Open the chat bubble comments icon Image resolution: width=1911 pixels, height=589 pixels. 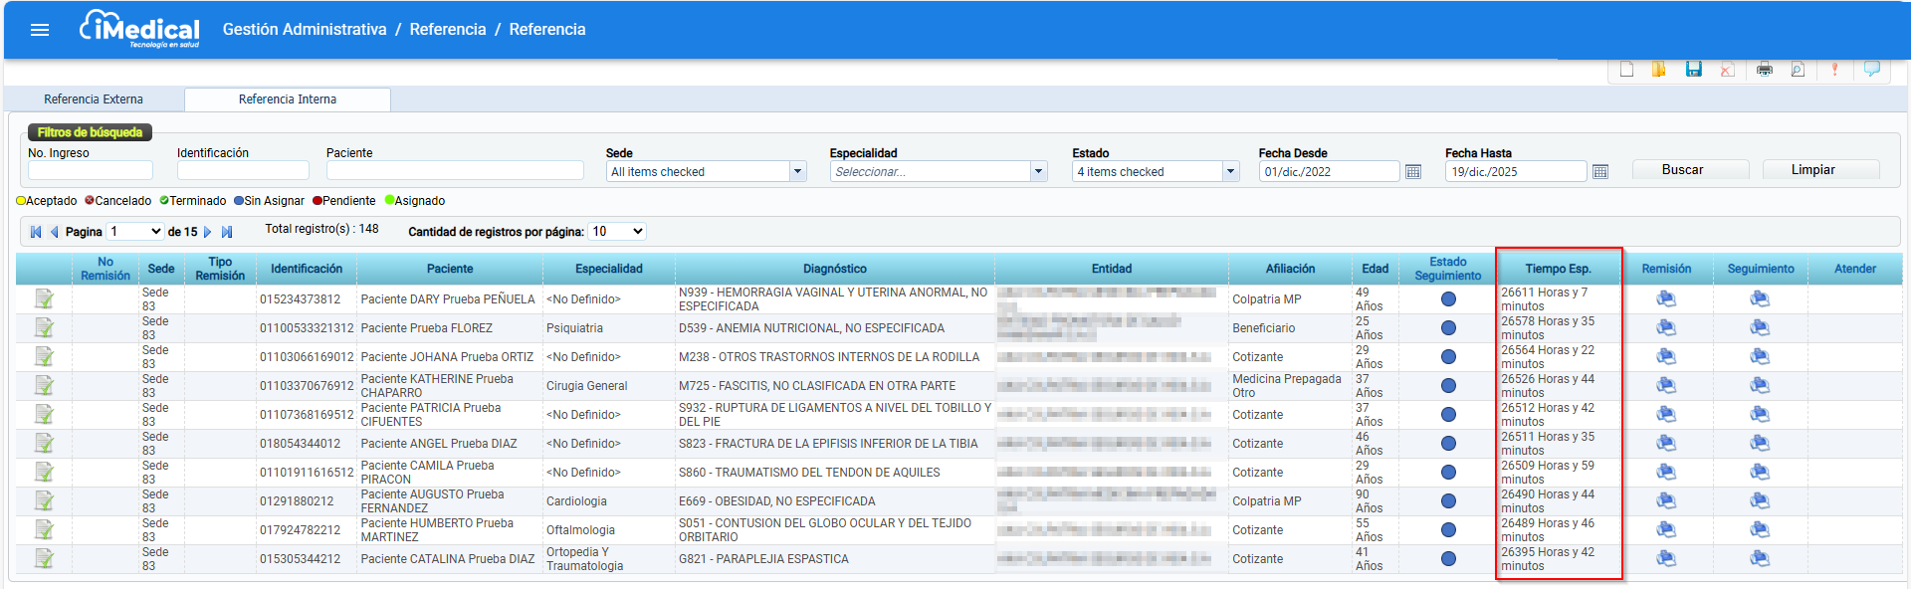pos(1872,70)
